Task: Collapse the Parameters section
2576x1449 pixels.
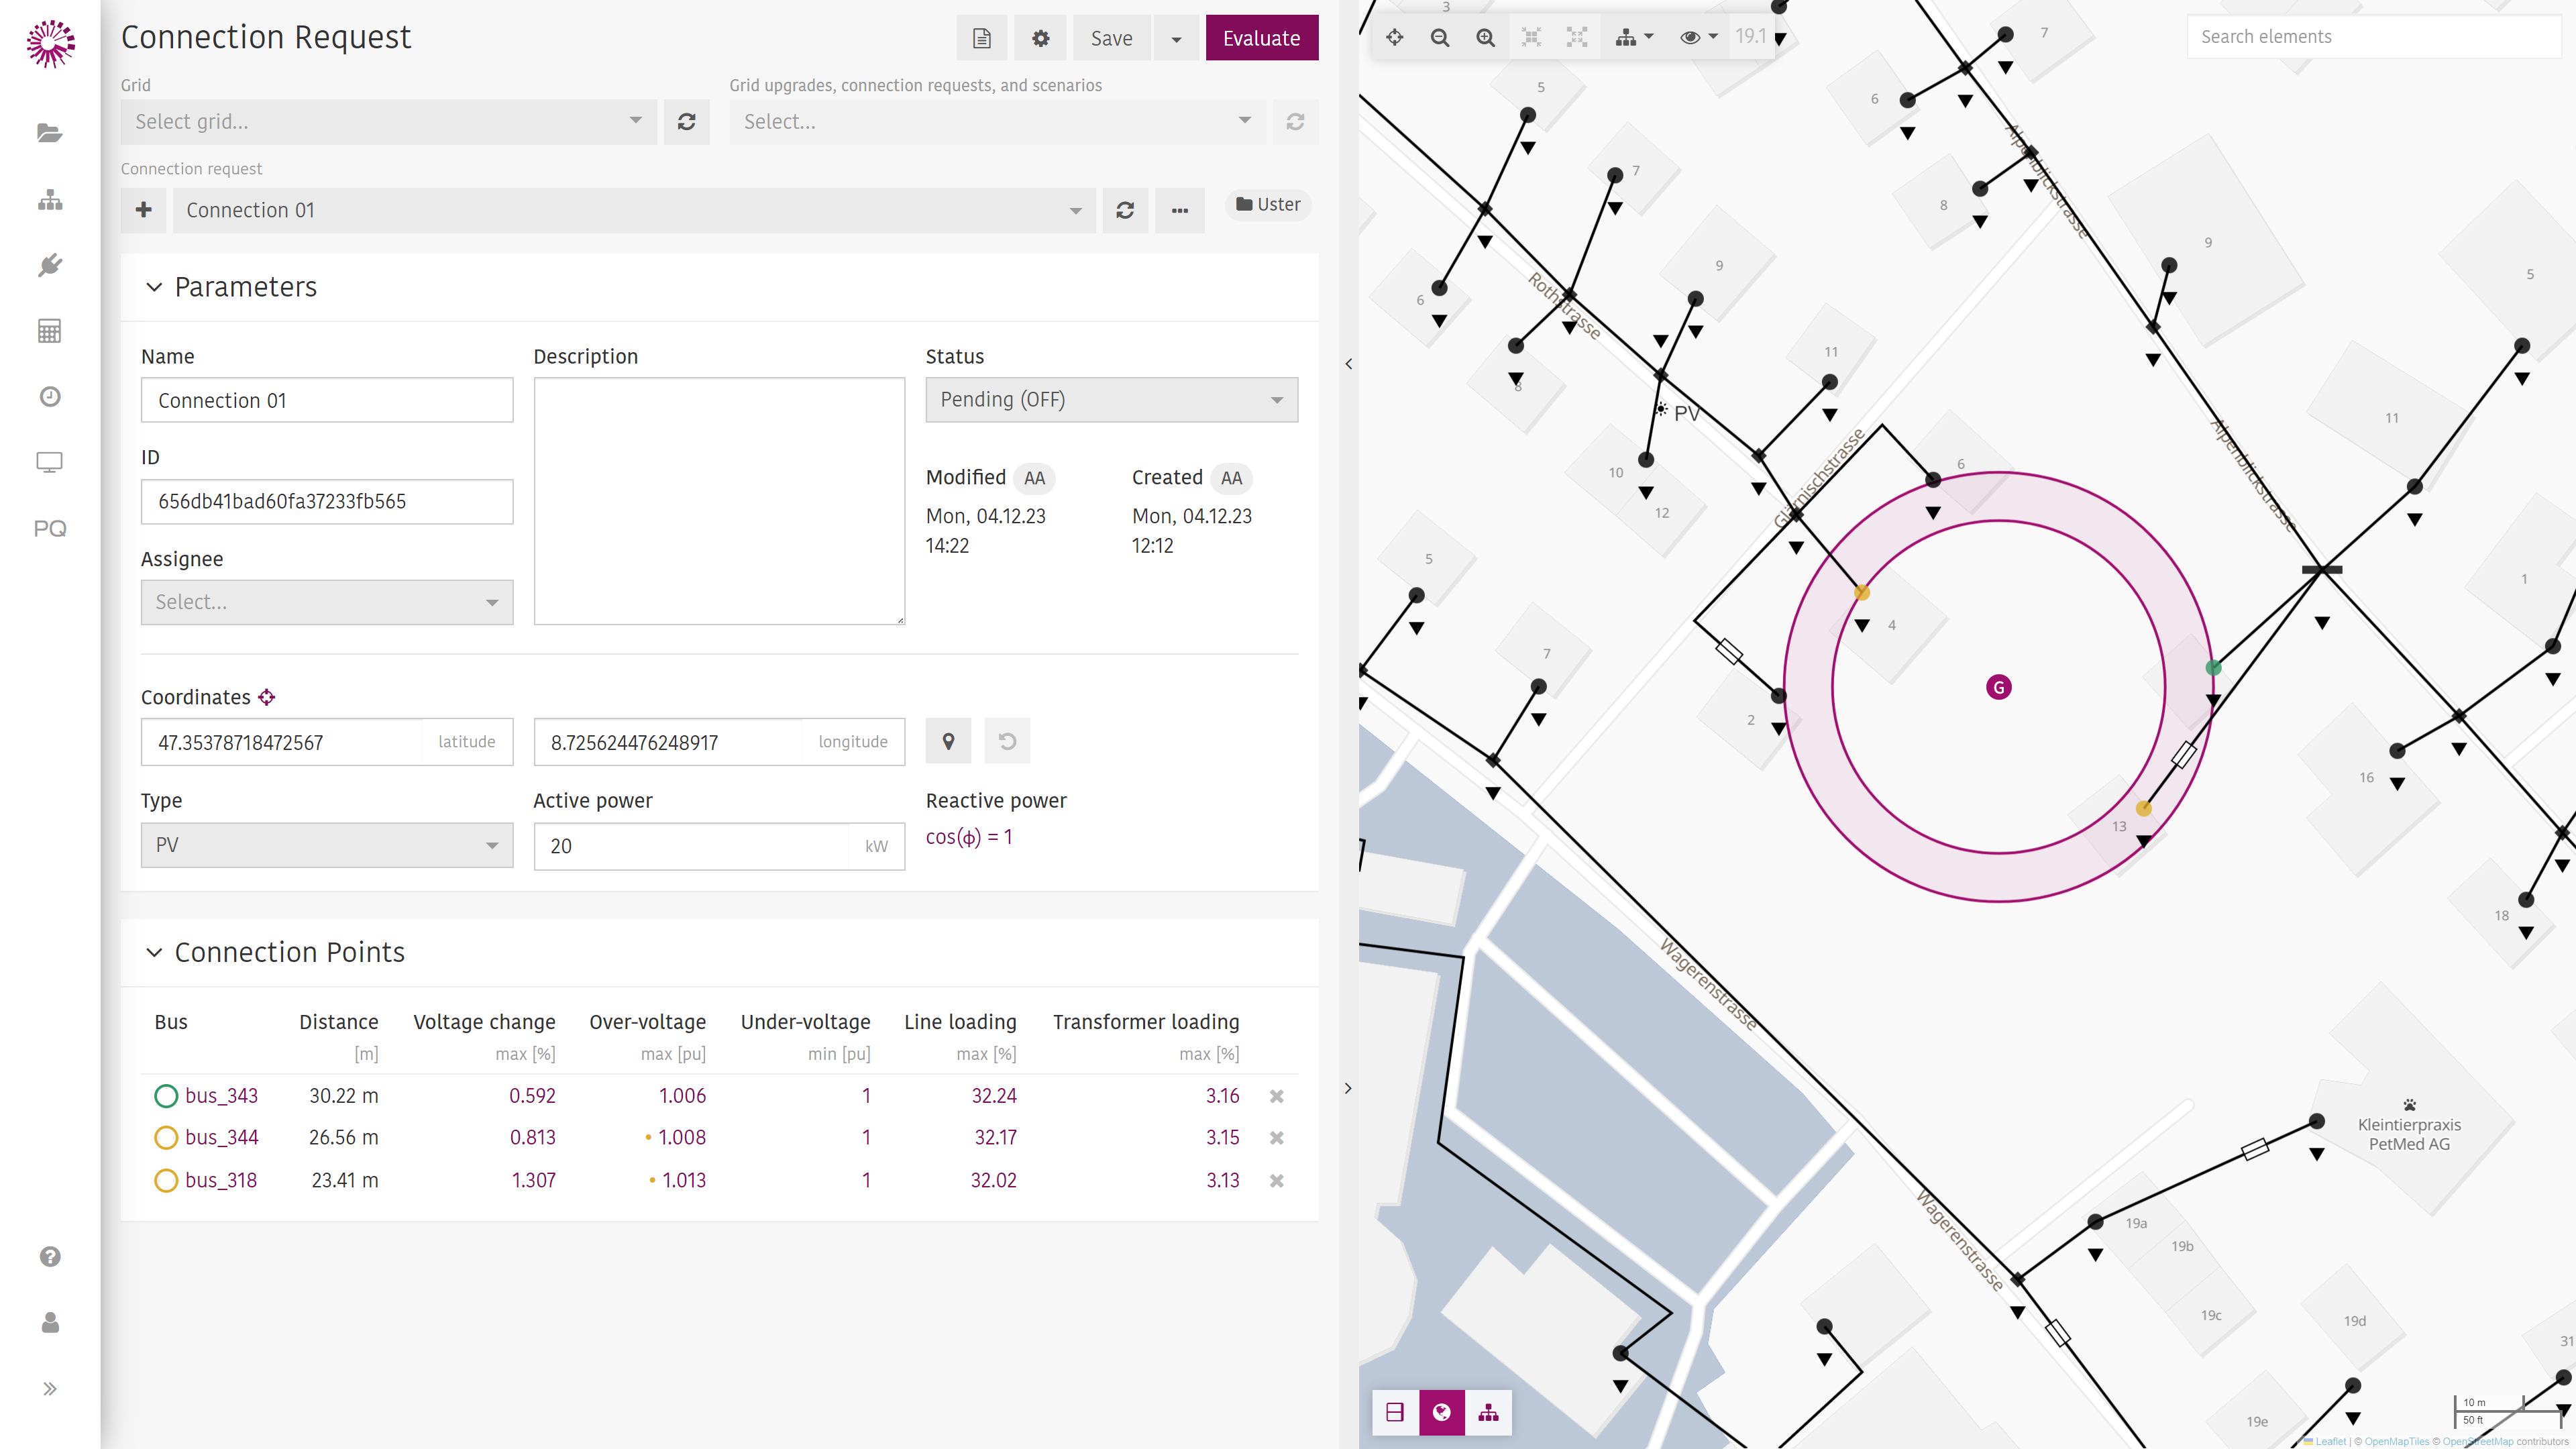Action: pyautogui.click(x=154, y=287)
